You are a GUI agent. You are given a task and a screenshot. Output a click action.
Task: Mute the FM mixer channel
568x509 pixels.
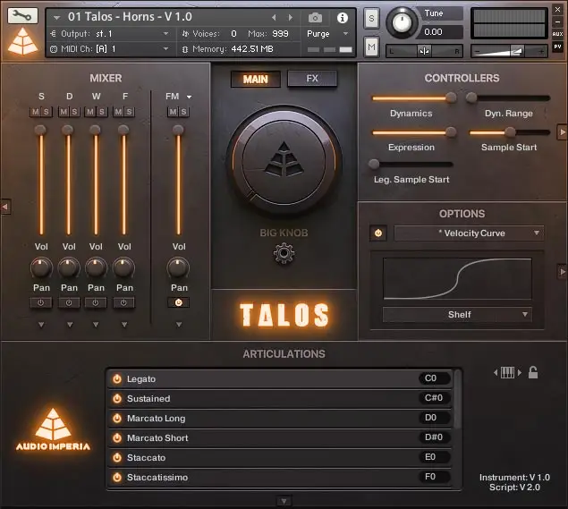pos(173,112)
